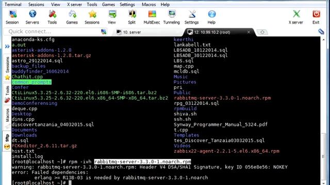The image size is (330, 185).
Task: Click zabbix22-agent rpm file name
Action: [x=227, y=151]
